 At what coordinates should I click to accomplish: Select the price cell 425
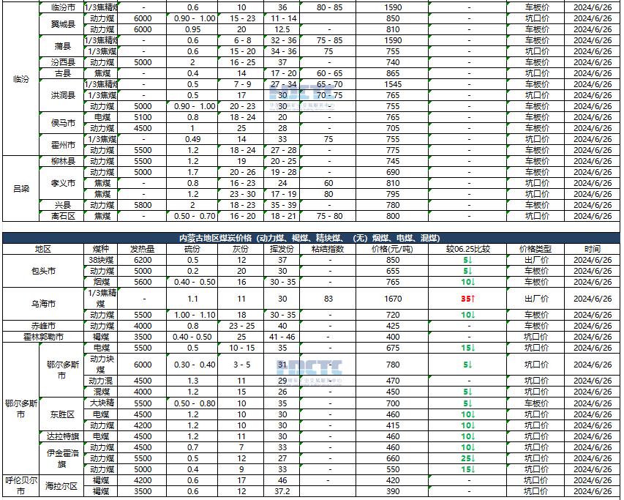(x=392, y=326)
